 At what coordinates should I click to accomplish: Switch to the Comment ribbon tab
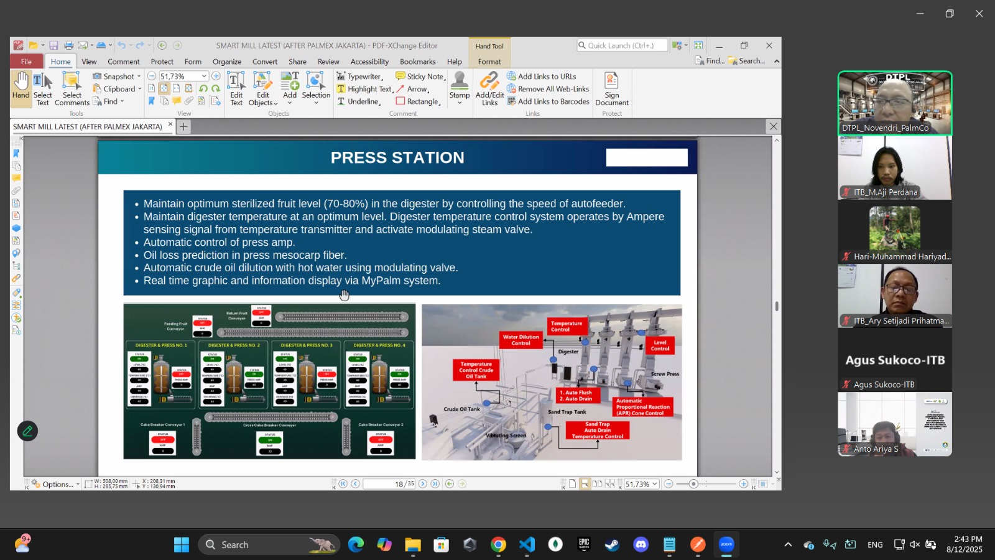pyautogui.click(x=123, y=62)
